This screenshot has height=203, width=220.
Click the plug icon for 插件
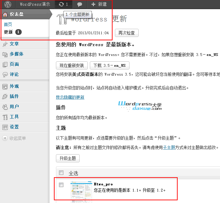coord(5,97)
